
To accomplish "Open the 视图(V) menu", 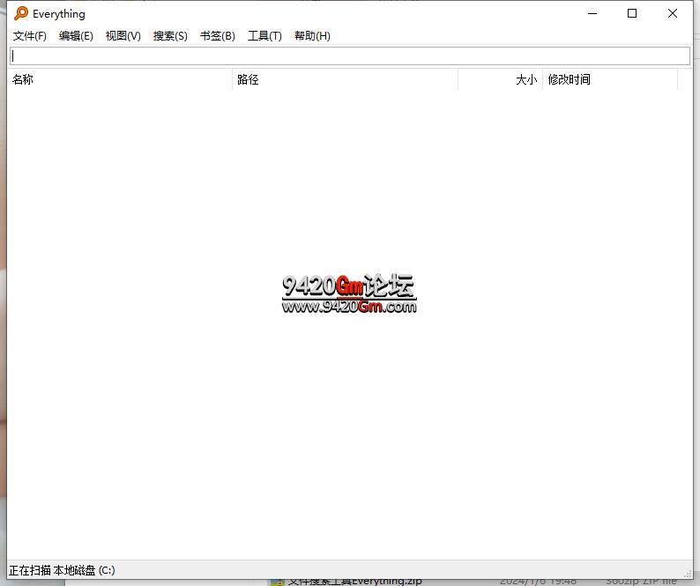I will click(123, 36).
